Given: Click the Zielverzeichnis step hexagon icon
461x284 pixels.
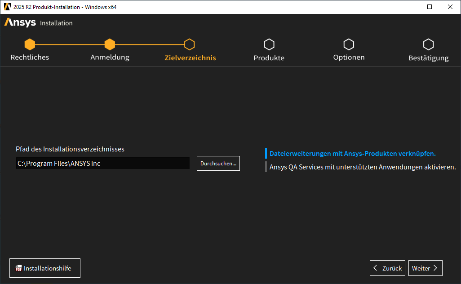Looking at the screenshot, I should pyautogui.click(x=189, y=44).
